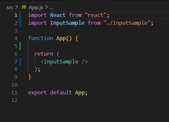Click the export keyword on line 11

38,93
